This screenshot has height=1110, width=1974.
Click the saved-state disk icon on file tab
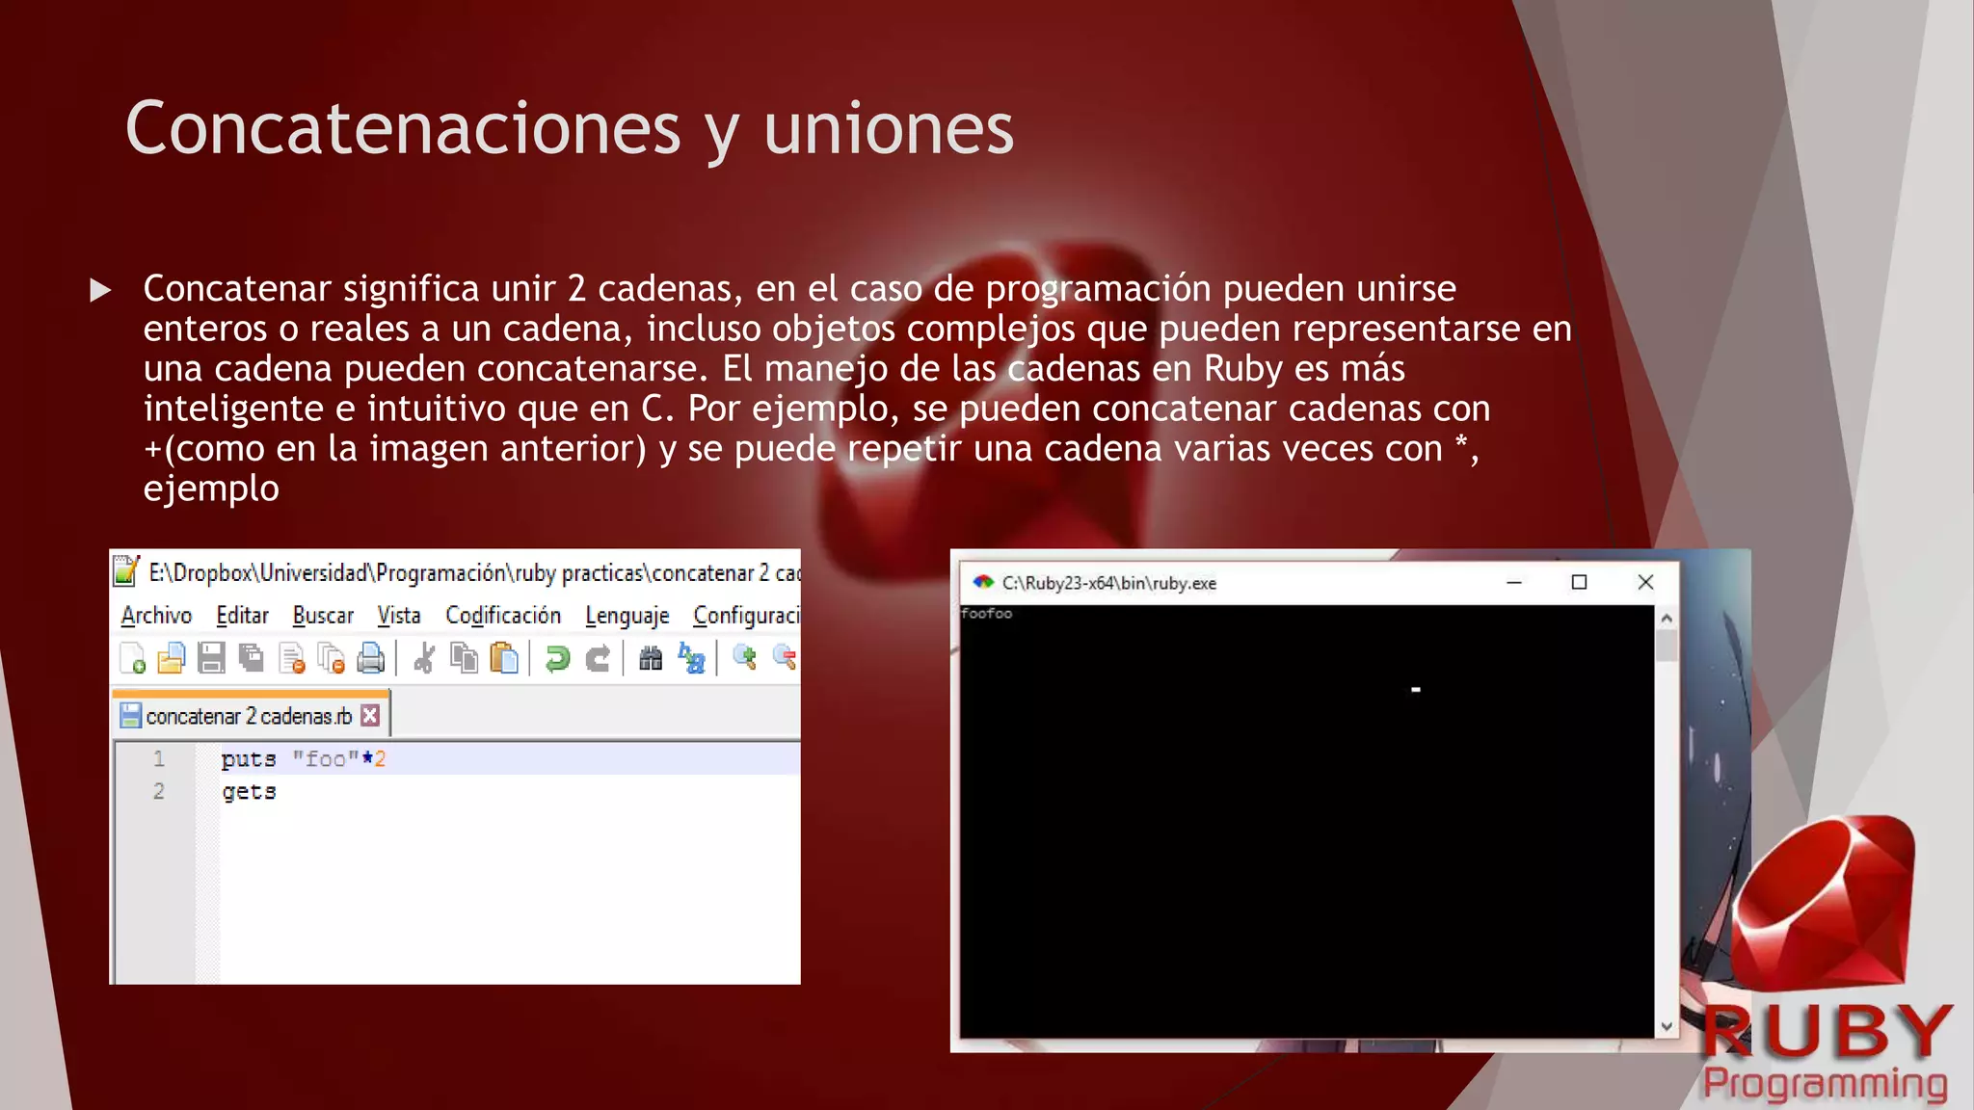pos(130,715)
